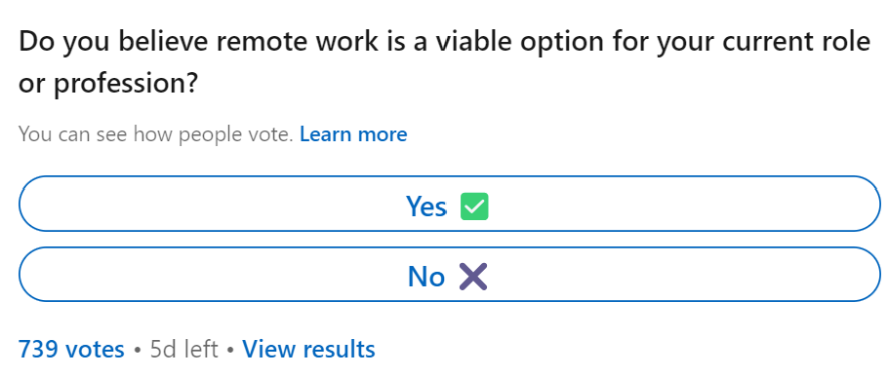Open the 739 votes voter list
This screenshot has height=376, width=888.
[71, 349]
